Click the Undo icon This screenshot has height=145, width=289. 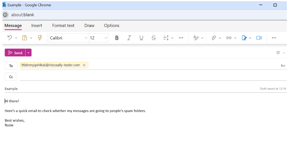[10, 38]
